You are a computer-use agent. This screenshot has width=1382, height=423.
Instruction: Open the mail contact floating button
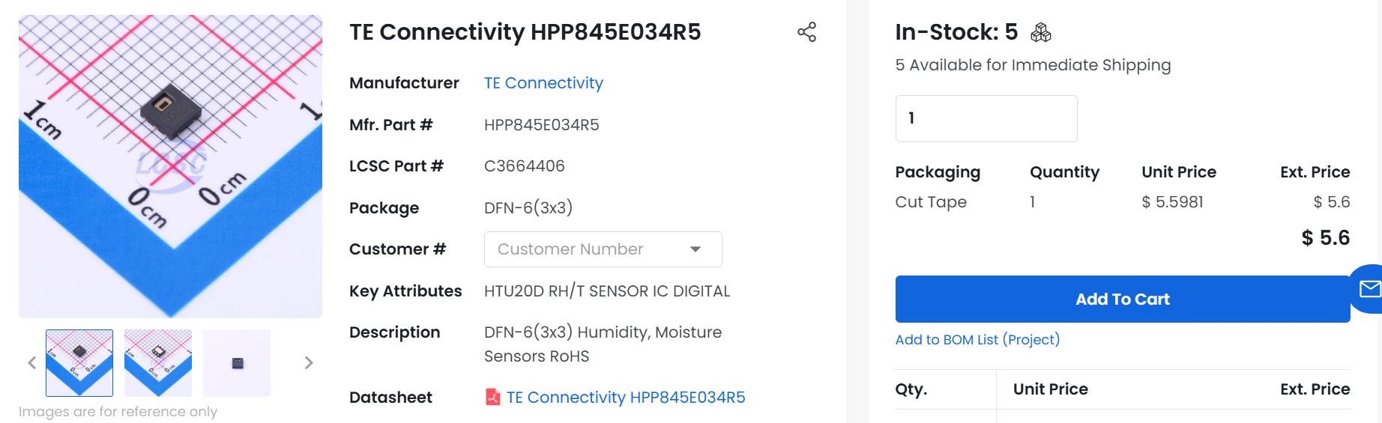[x=1369, y=288]
